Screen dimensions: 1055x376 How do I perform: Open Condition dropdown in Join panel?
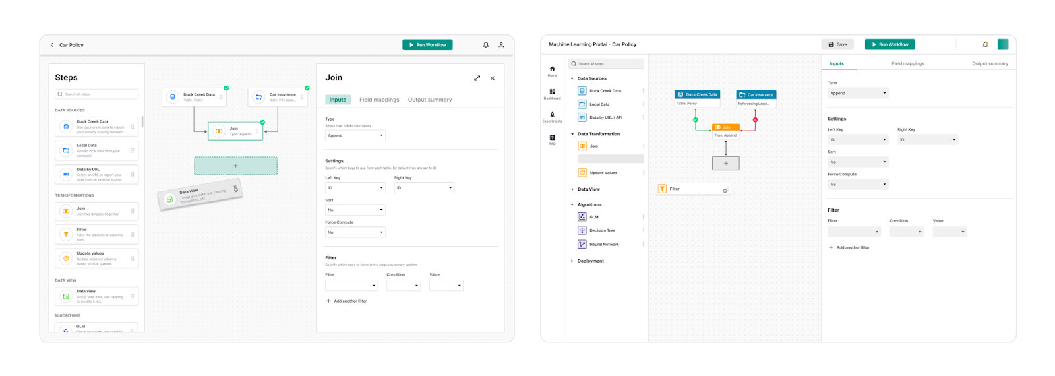[x=404, y=286]
